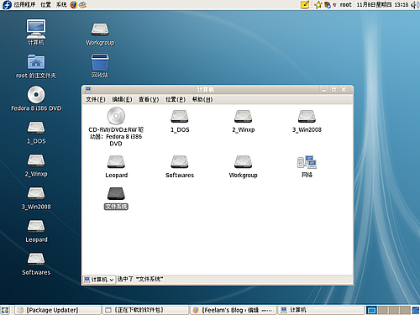Click 计算机 taskbar window button
The image size is (420, 315).
(321, 310)
